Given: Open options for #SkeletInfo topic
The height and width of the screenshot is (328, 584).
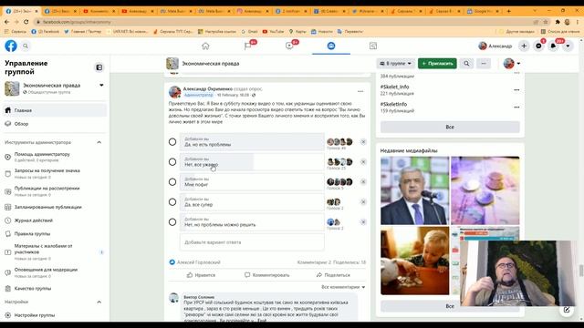Looking at the screenshot, I should point(516,108).
